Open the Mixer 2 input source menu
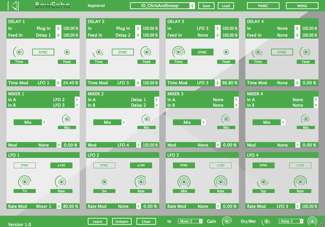The height and width of the screenshot is (227, 325). point(190,221)
